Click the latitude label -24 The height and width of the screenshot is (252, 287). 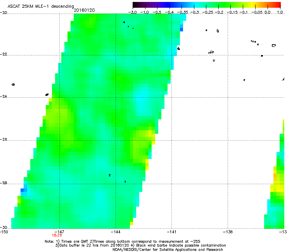point(3,96)
